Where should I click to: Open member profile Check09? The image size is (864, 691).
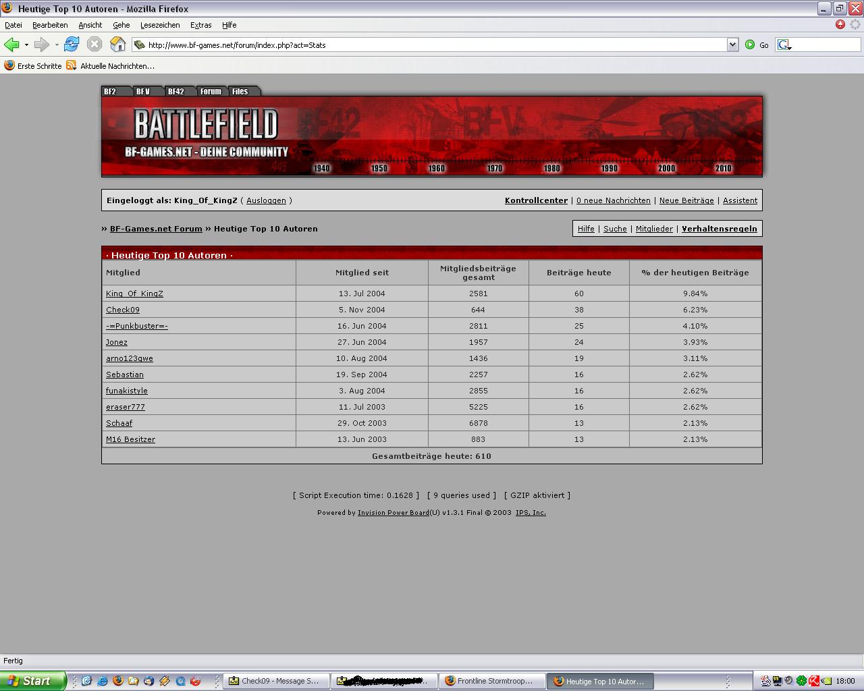pos(123,310)
